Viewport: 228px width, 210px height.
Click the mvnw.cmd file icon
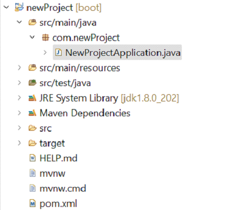pos(32,188)
